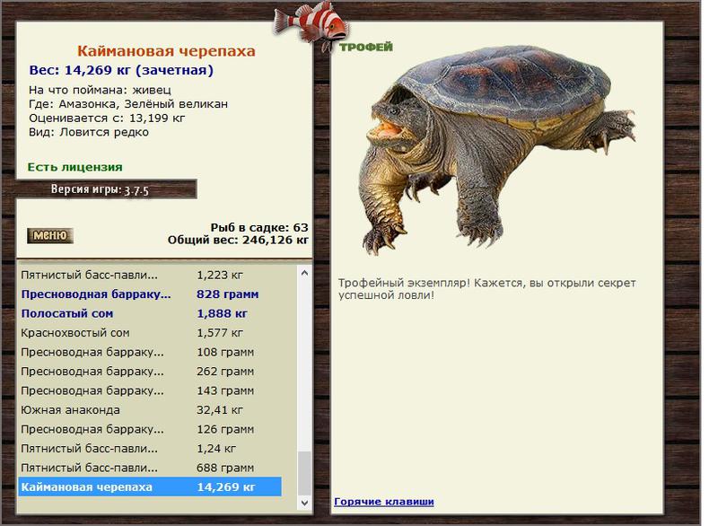This screenshot has height=526, width=718.
Task: Click the Трофейный экземпляр message text
Action: pos(487,289)
